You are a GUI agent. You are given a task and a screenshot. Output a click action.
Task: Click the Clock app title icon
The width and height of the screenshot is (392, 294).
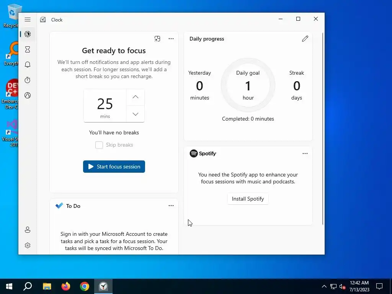pyautogui.click(x=43, y=20)
